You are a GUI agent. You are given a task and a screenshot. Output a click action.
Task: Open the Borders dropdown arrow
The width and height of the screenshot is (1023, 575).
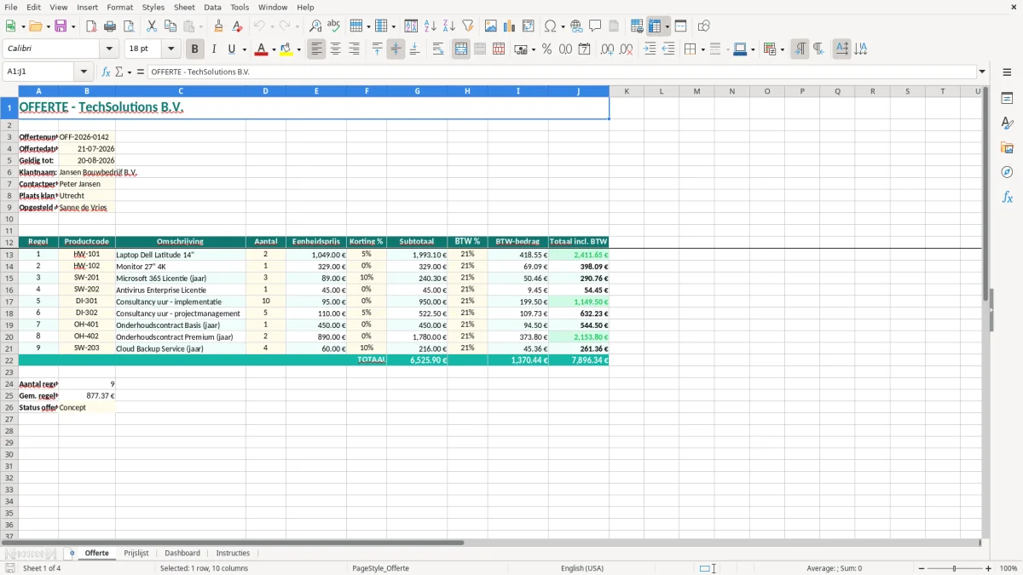pos(702,49)
